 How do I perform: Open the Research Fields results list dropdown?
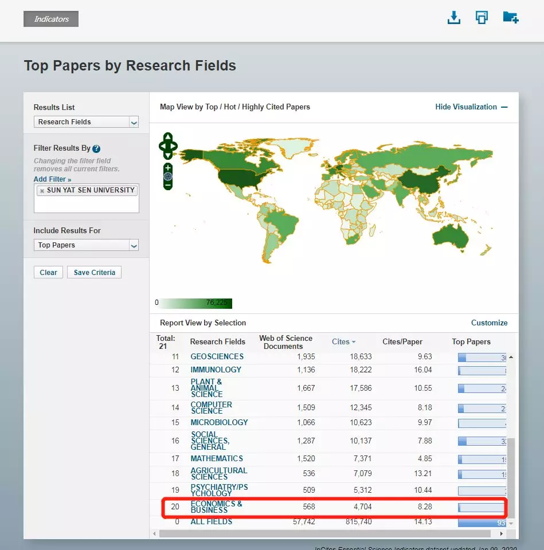[x=86, y=122]
